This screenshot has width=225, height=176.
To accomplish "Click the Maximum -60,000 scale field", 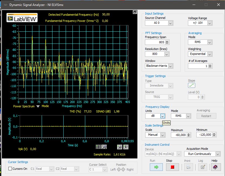I will point(179,135).
